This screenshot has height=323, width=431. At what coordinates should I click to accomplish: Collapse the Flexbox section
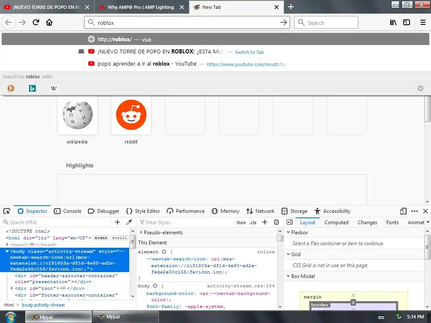[x=288, y=232]
